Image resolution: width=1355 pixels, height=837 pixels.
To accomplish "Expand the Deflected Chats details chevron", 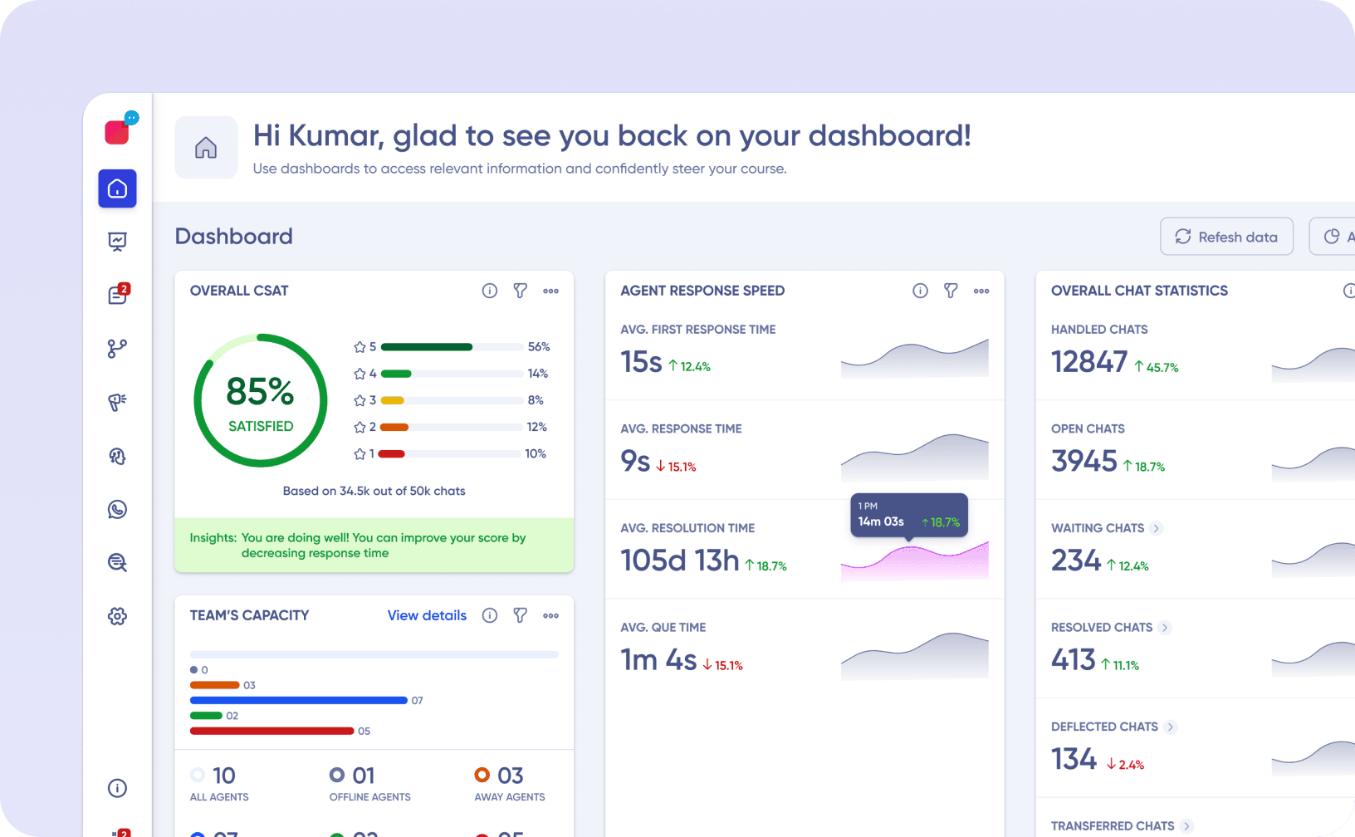I will click(x=1172, y=727).
